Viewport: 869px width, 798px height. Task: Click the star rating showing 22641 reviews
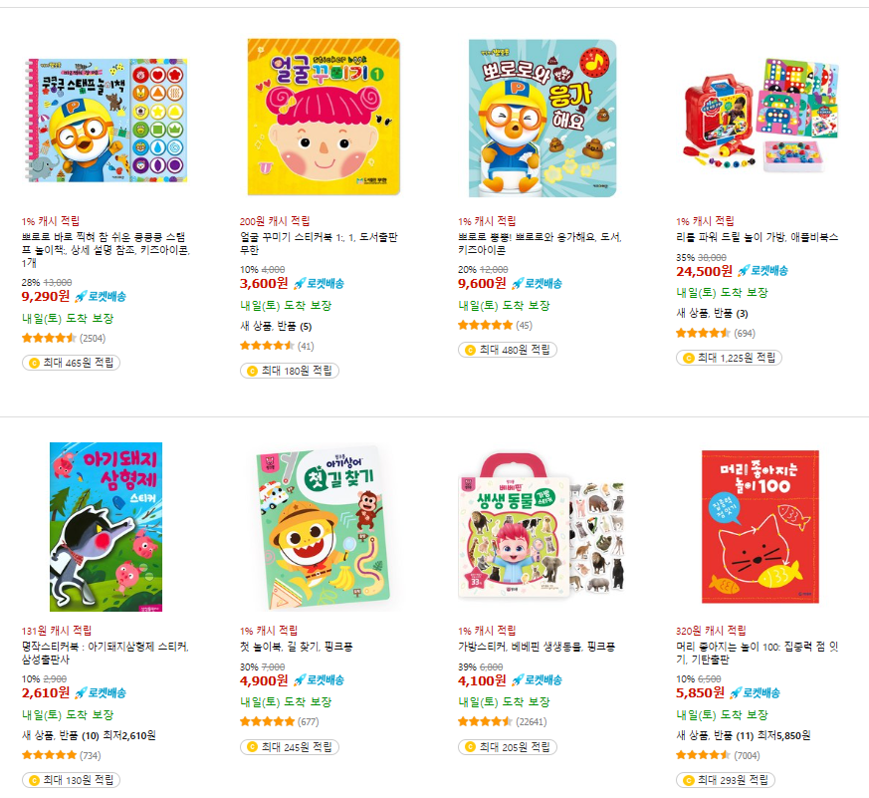click(485, 722)
